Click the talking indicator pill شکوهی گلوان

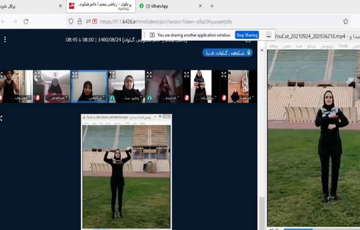click(228, 53)
